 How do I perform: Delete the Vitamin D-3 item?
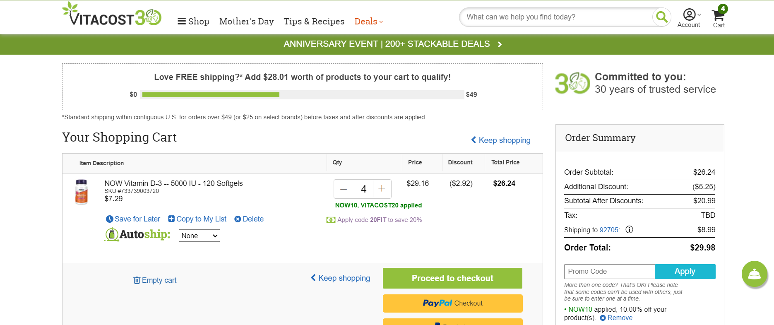[x=249, y=219]
